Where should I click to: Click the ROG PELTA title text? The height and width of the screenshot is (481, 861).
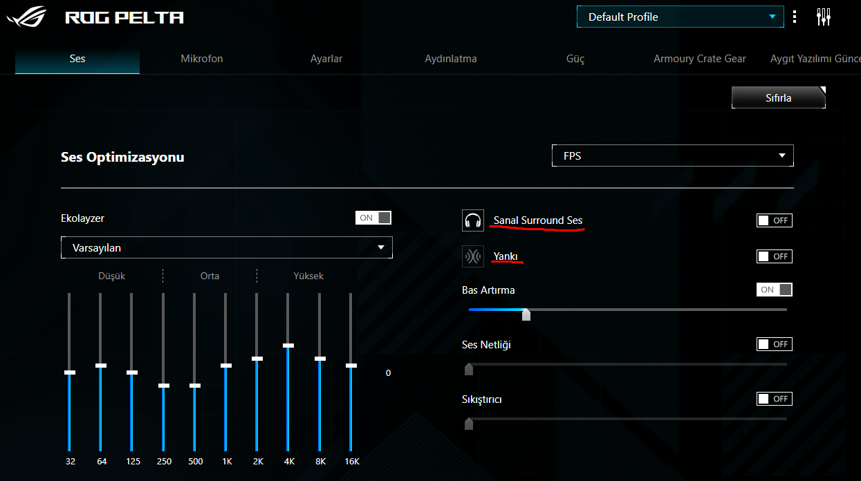124,17
